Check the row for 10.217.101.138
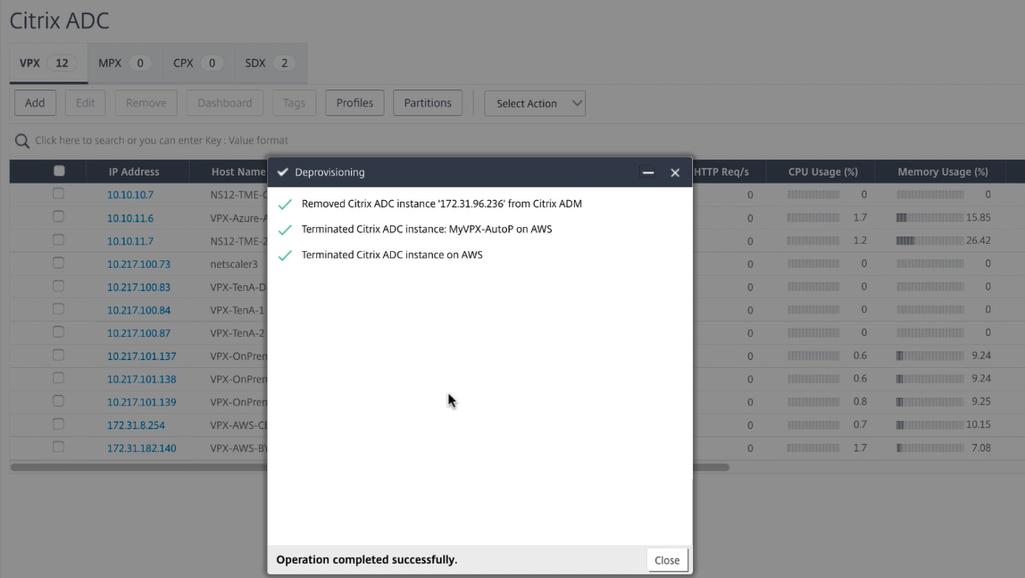This screenshot has width=1025, height=578. (x=58, y=378)
